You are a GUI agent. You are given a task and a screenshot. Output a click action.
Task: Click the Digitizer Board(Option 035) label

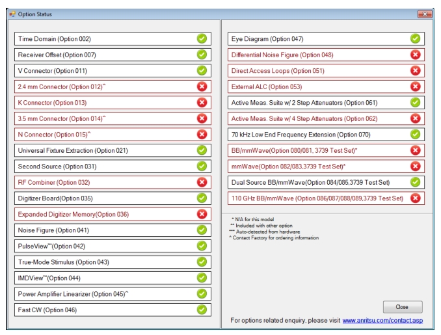(x=55, y=198)
